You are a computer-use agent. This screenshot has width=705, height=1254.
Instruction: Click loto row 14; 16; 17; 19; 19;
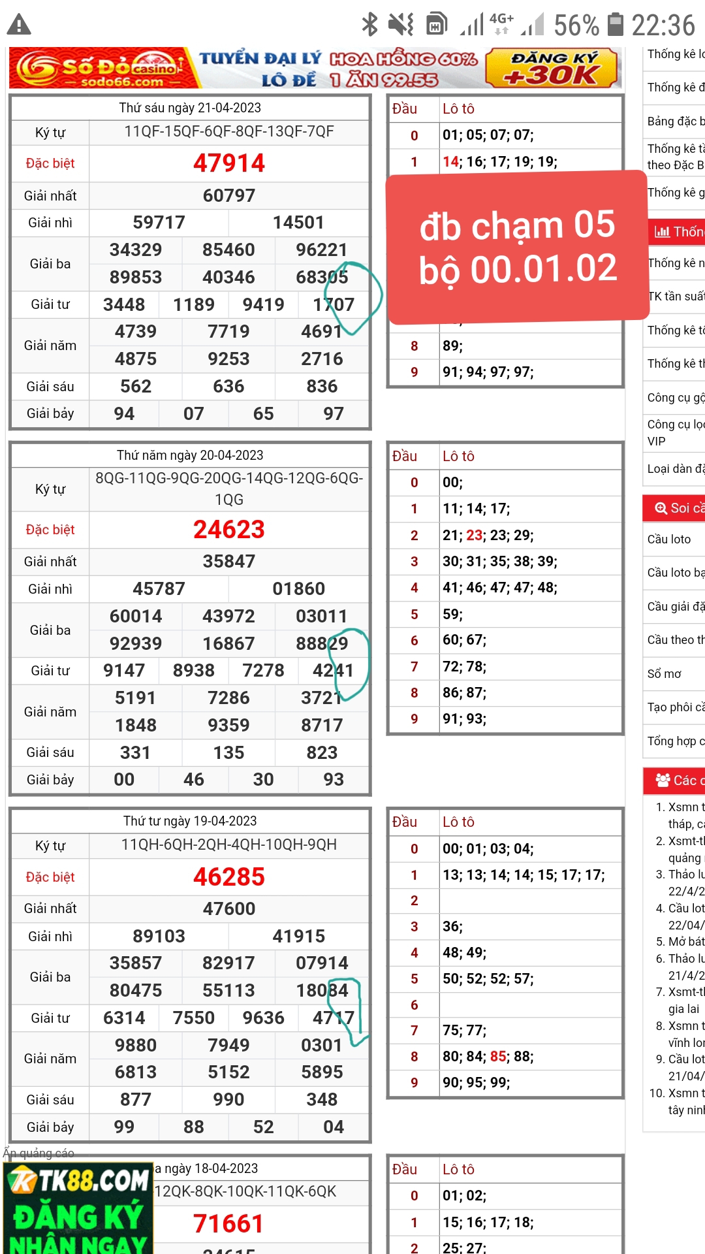point(500,162)
